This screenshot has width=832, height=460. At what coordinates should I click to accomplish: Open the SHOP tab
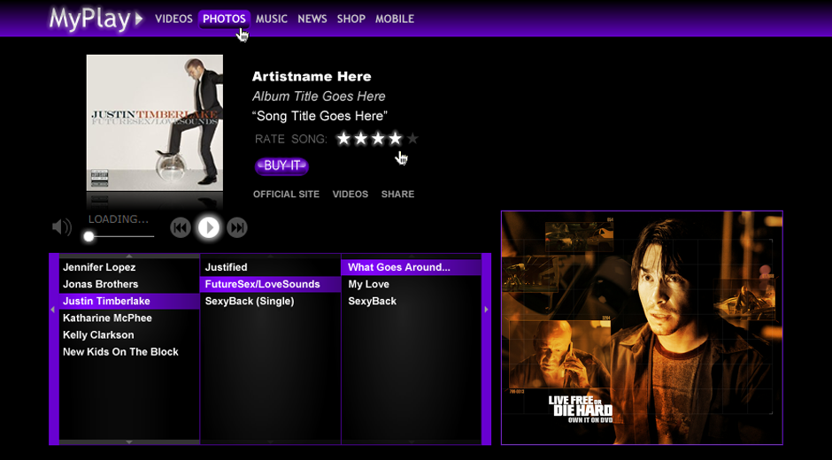(x=351, y=19)
